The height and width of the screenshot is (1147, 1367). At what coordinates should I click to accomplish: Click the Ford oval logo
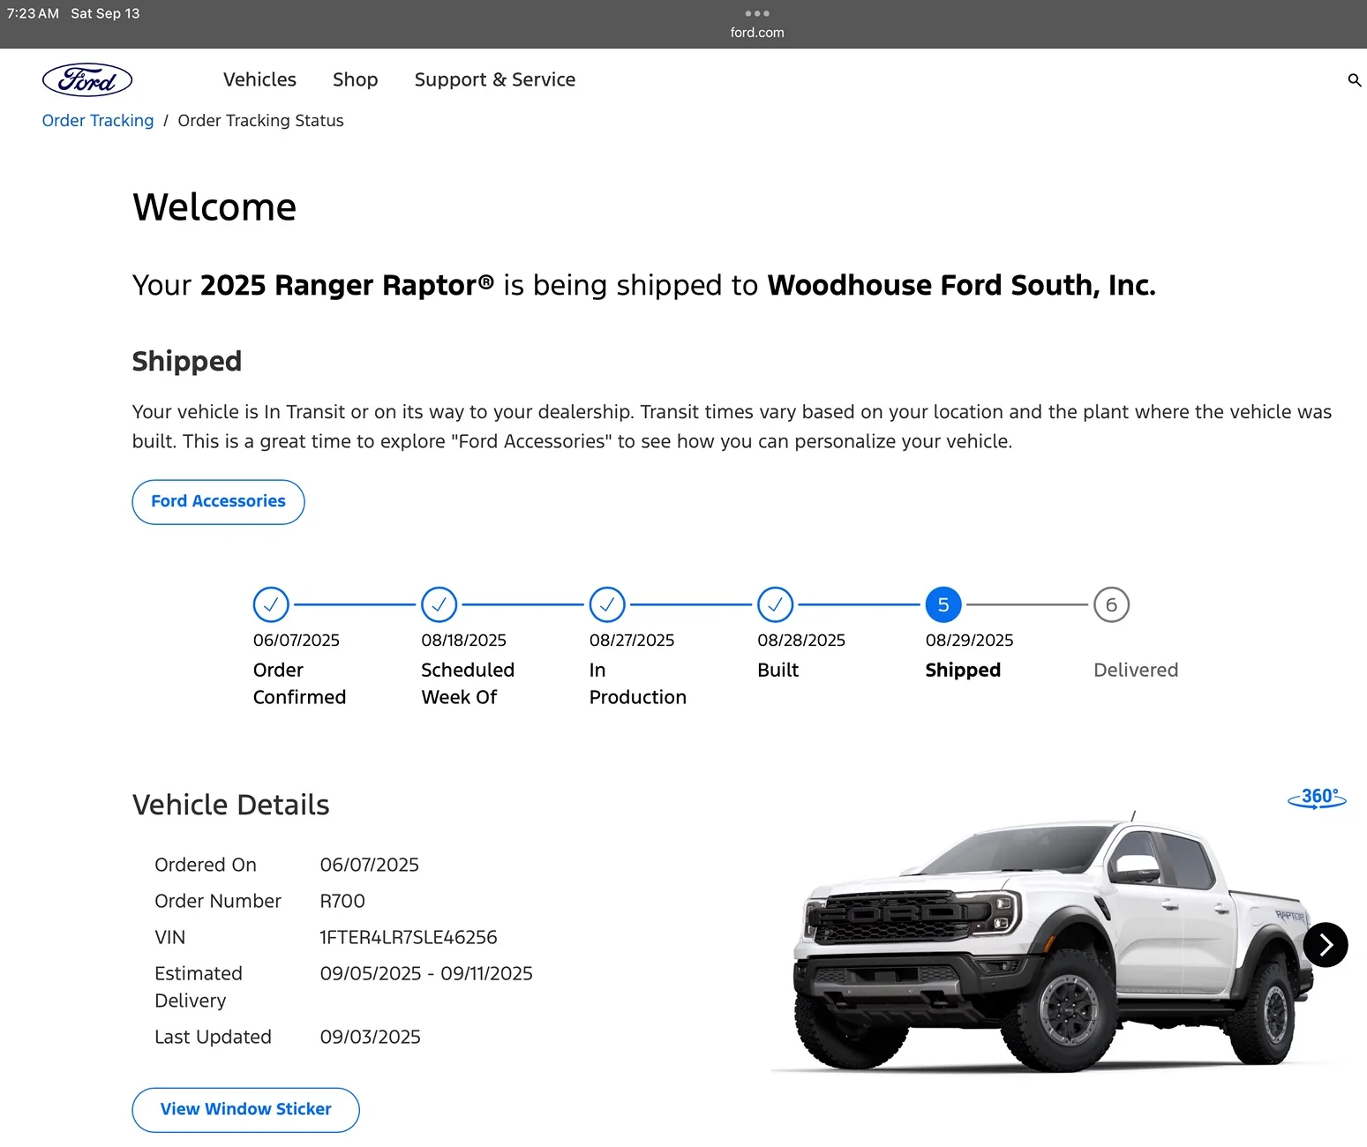coord(87,80)
